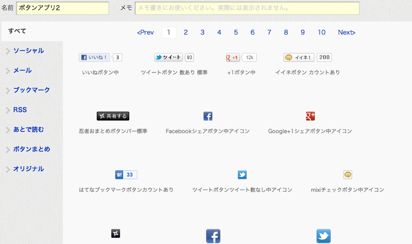412x244 pixels.
Task: Click the mixiチェックボタン中アイコン label
Action: 347,190
